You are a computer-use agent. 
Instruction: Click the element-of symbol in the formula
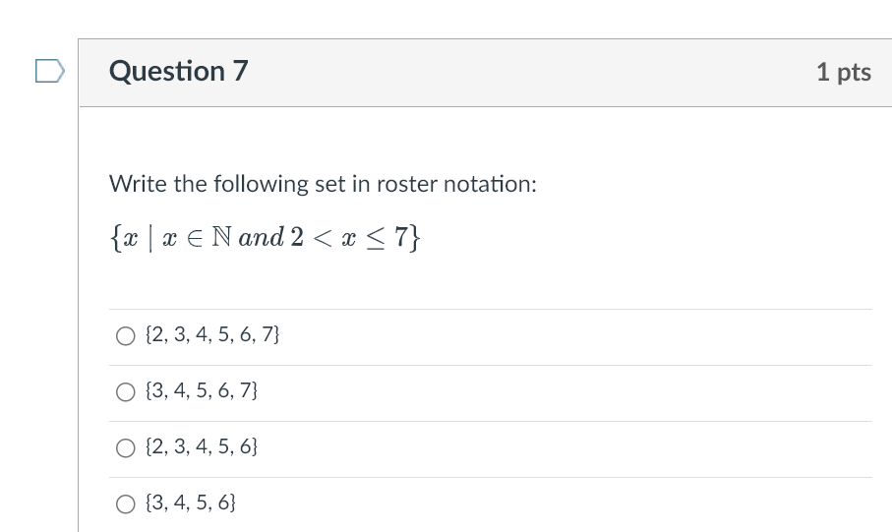point(194,238)
